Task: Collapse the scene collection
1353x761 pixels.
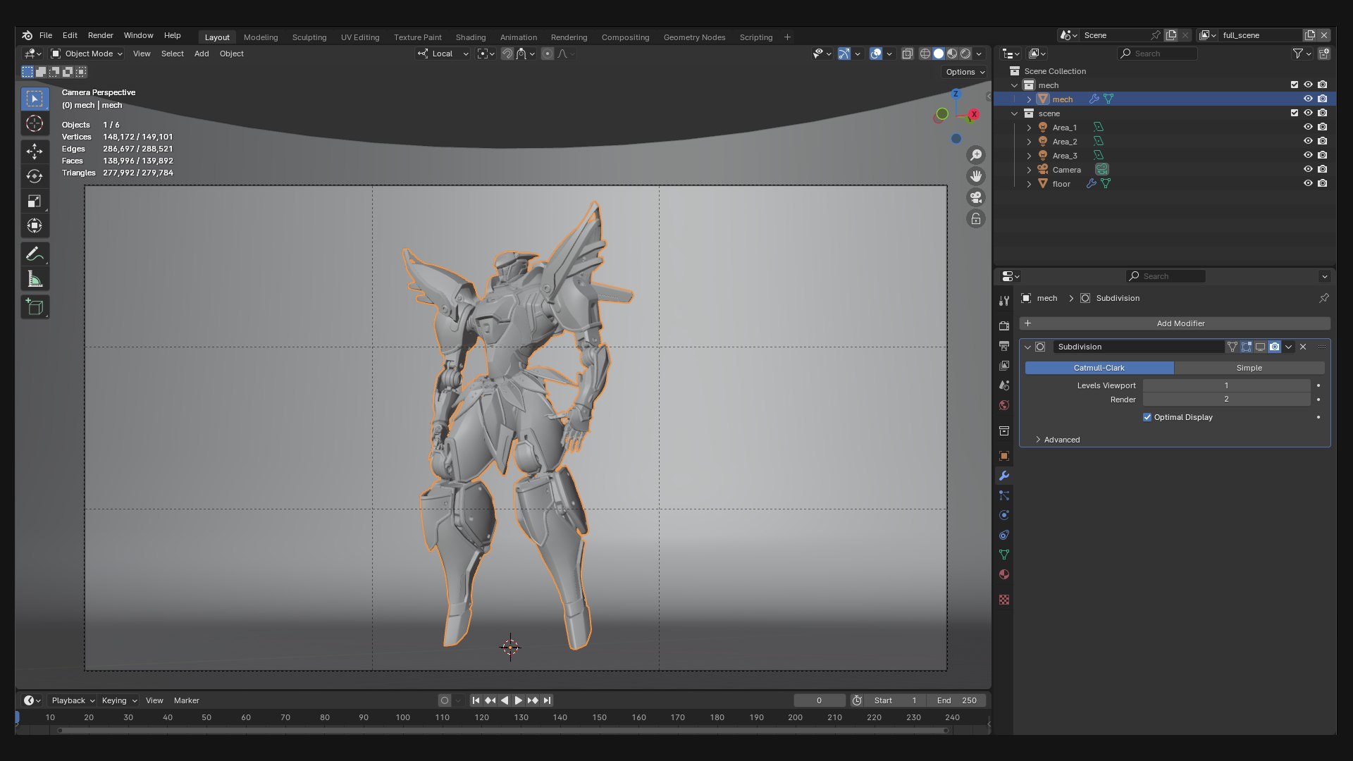Action: pos(1015,113)
